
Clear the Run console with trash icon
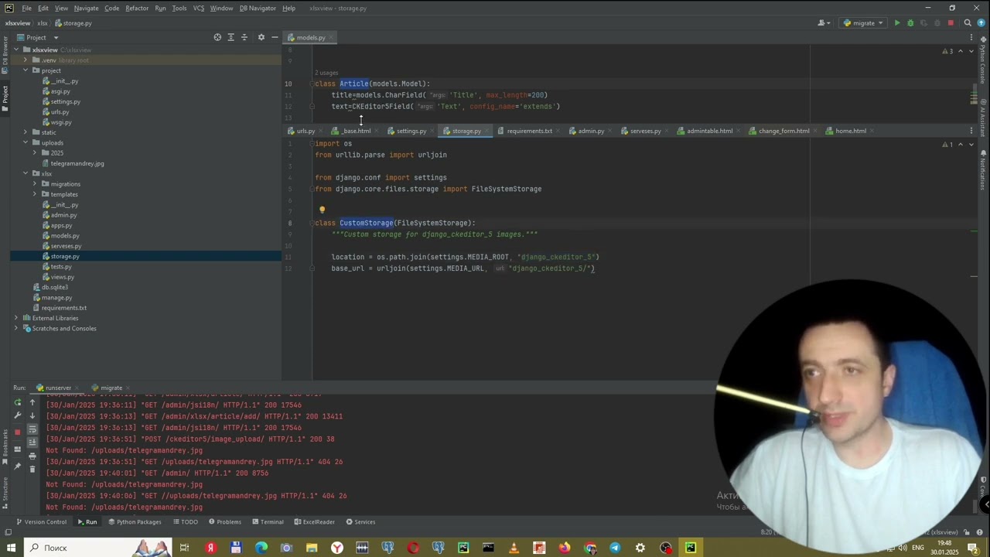(x=32, y=470)
